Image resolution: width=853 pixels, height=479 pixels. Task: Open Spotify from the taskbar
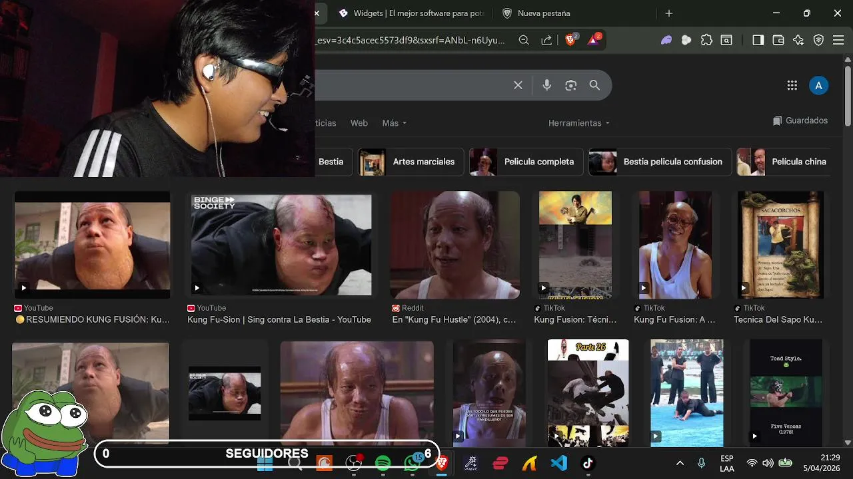[383, 463]
